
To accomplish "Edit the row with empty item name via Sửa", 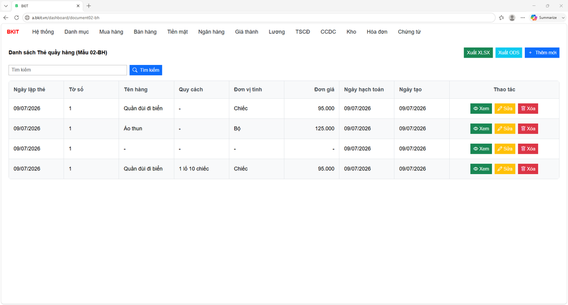I will pos(505,149).
